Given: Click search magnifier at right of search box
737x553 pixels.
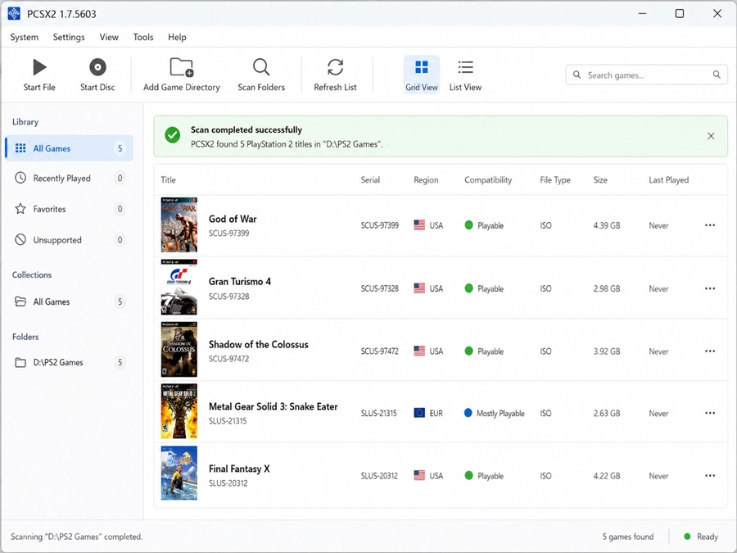Looking at the screenshot, I should [x=717, y=75].
